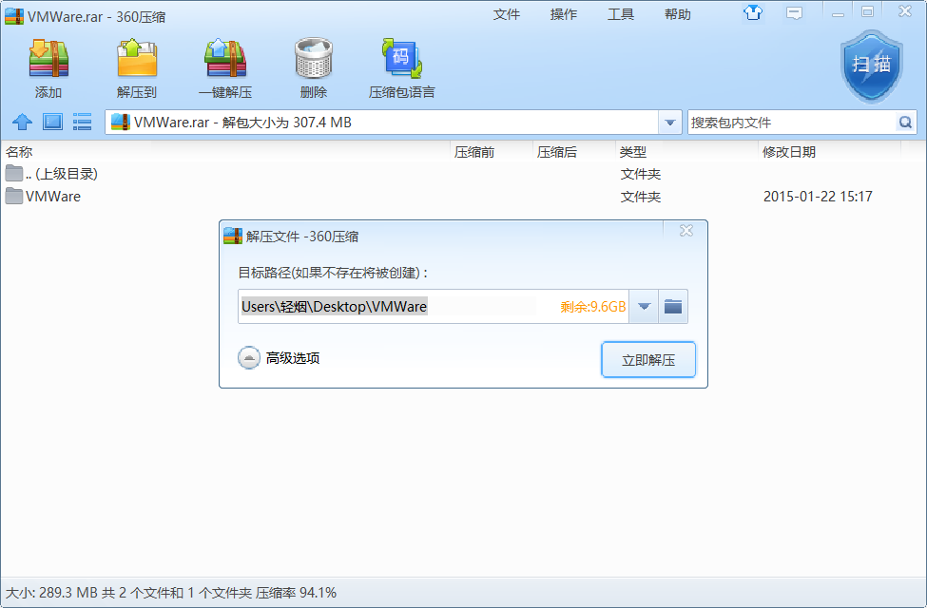Browse for target folder in dialog
This screenshot has width=927, height=608.
point(673,306)
